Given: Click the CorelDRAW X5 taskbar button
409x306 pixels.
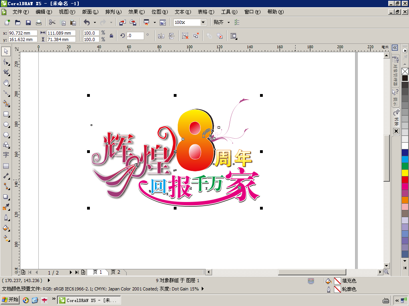Looking at the screenshot, I should click(89, 300).
